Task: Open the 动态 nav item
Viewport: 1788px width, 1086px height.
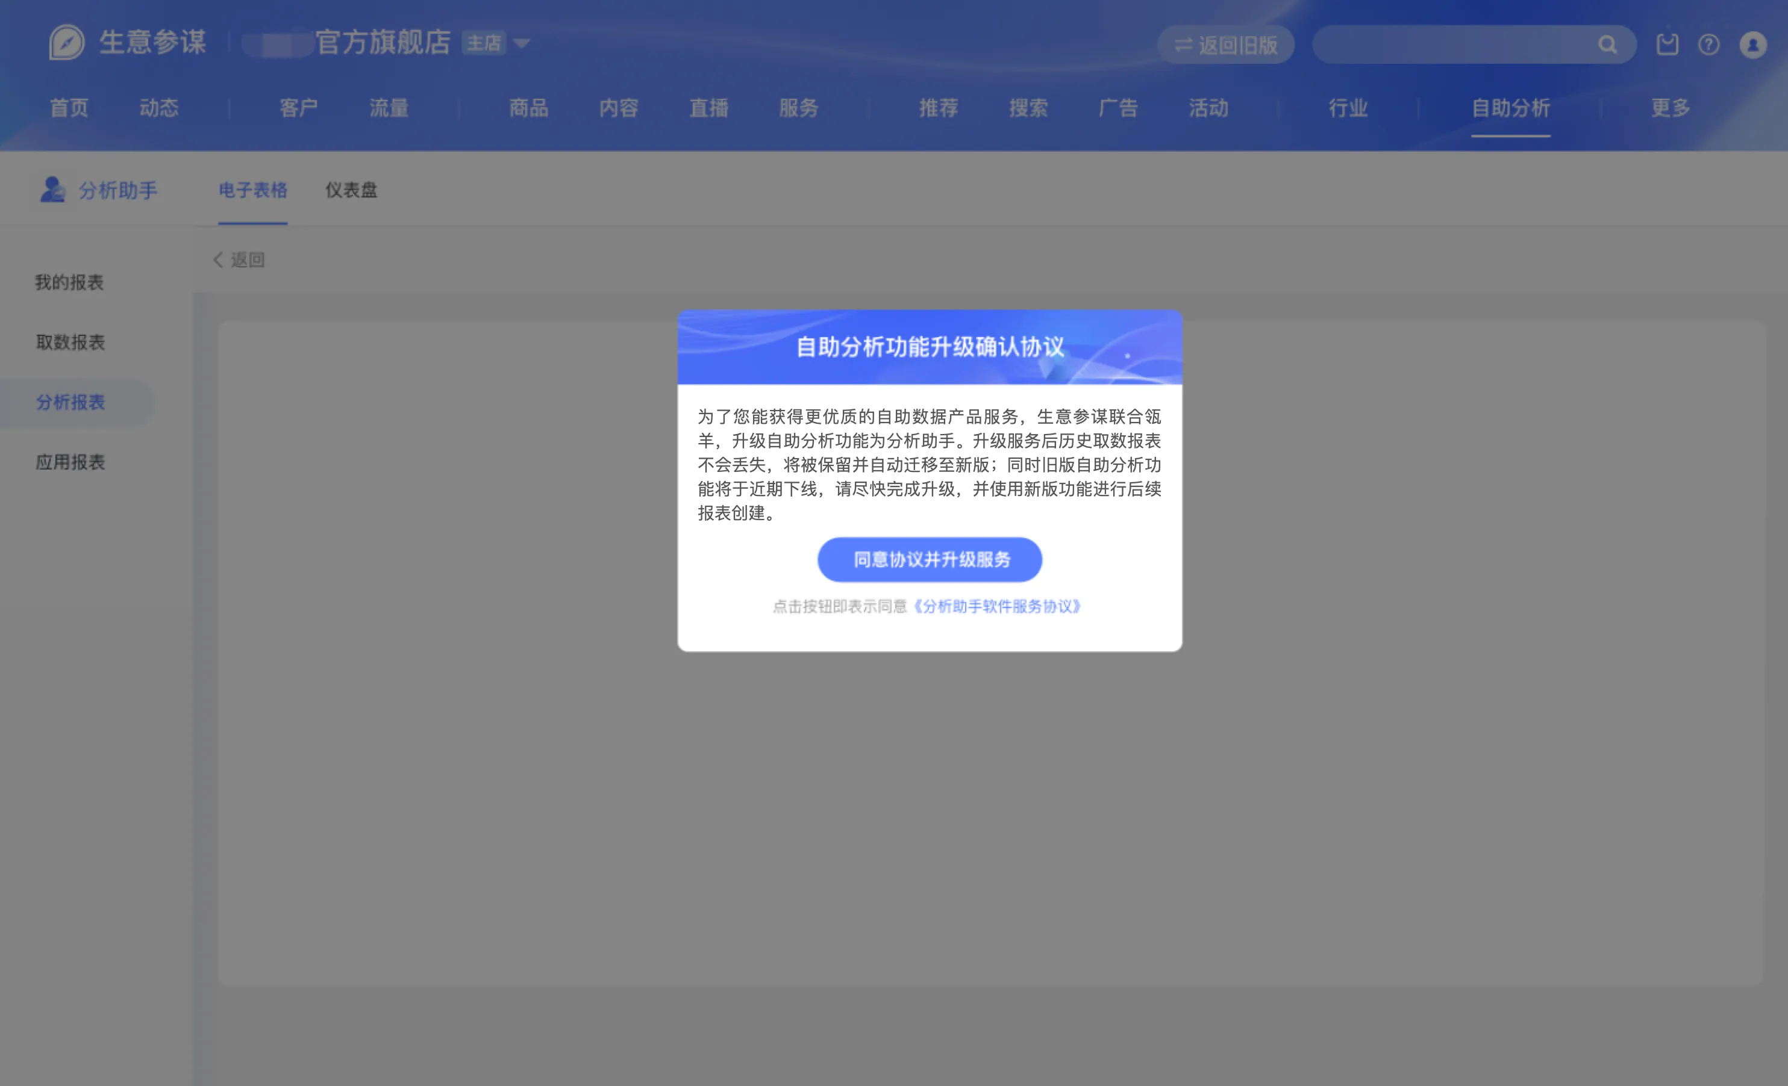Action: 159,108
